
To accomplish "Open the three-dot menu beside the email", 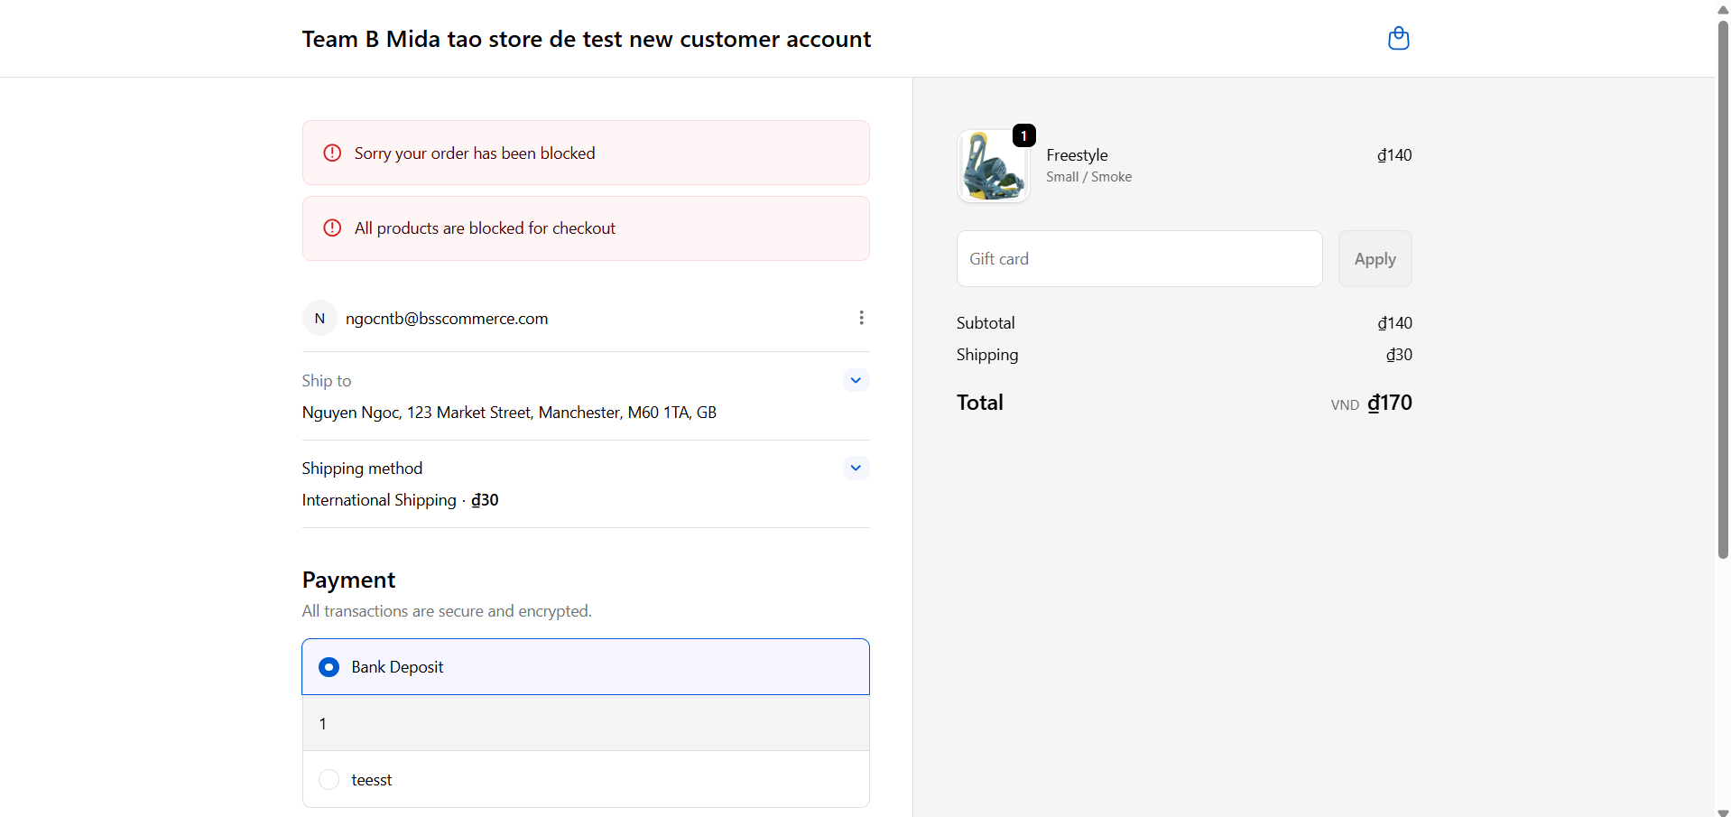I will (861, 318).
